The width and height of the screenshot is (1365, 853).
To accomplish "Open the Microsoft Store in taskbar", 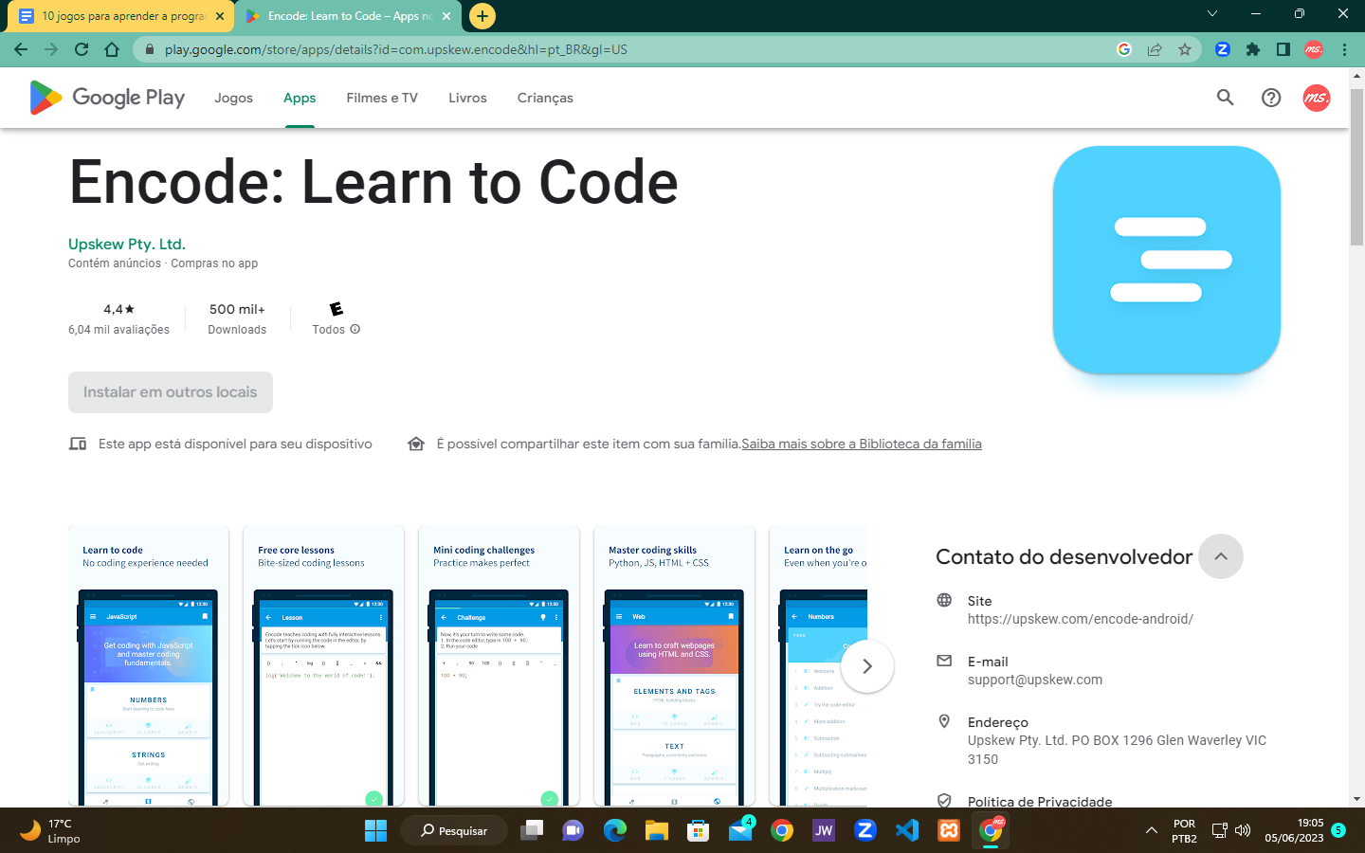I will pyautogui.click(x=699, y=830).
